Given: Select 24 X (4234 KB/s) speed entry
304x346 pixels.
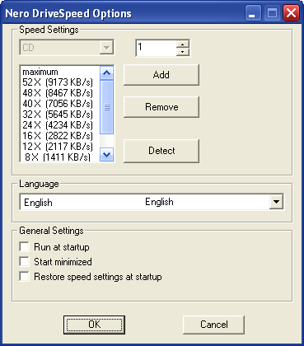Looking at the screenshot, I should (x=60, y=125).
